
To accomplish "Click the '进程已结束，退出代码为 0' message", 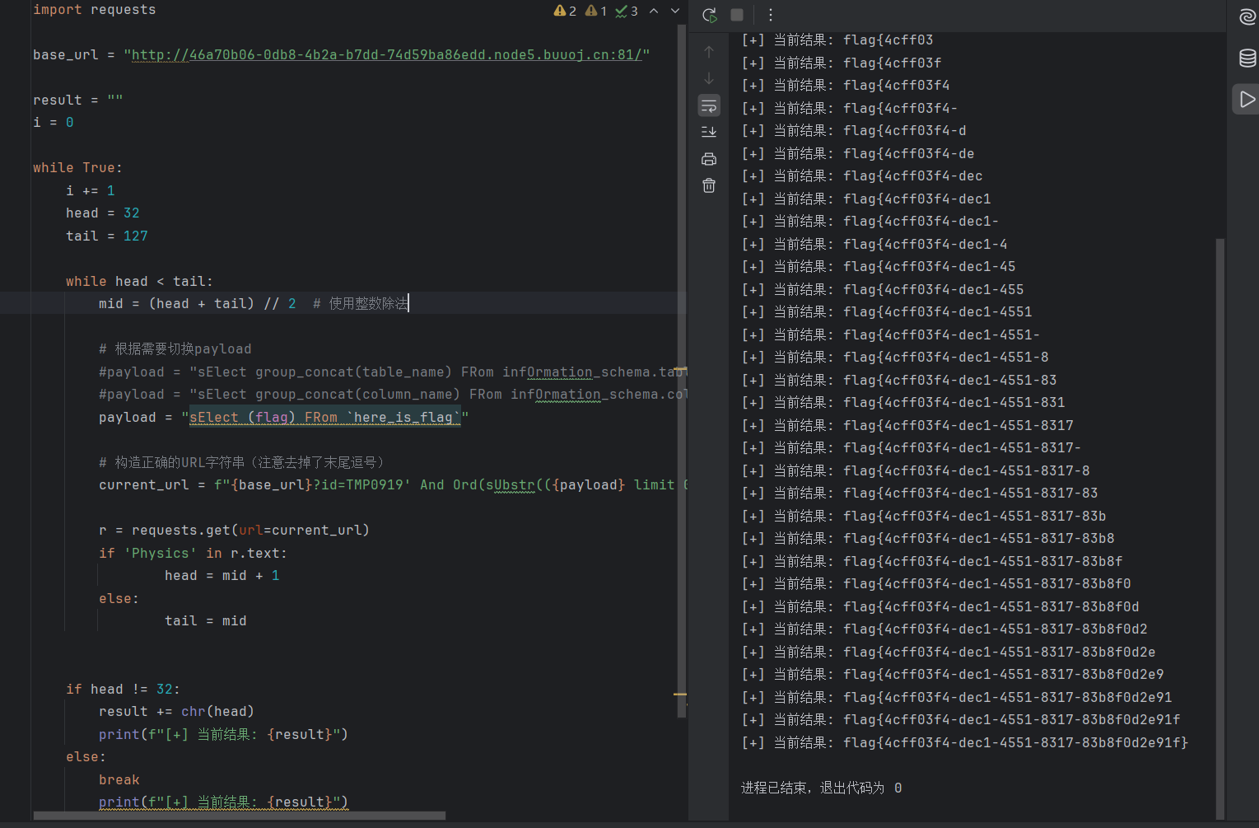I will point(822,788).
